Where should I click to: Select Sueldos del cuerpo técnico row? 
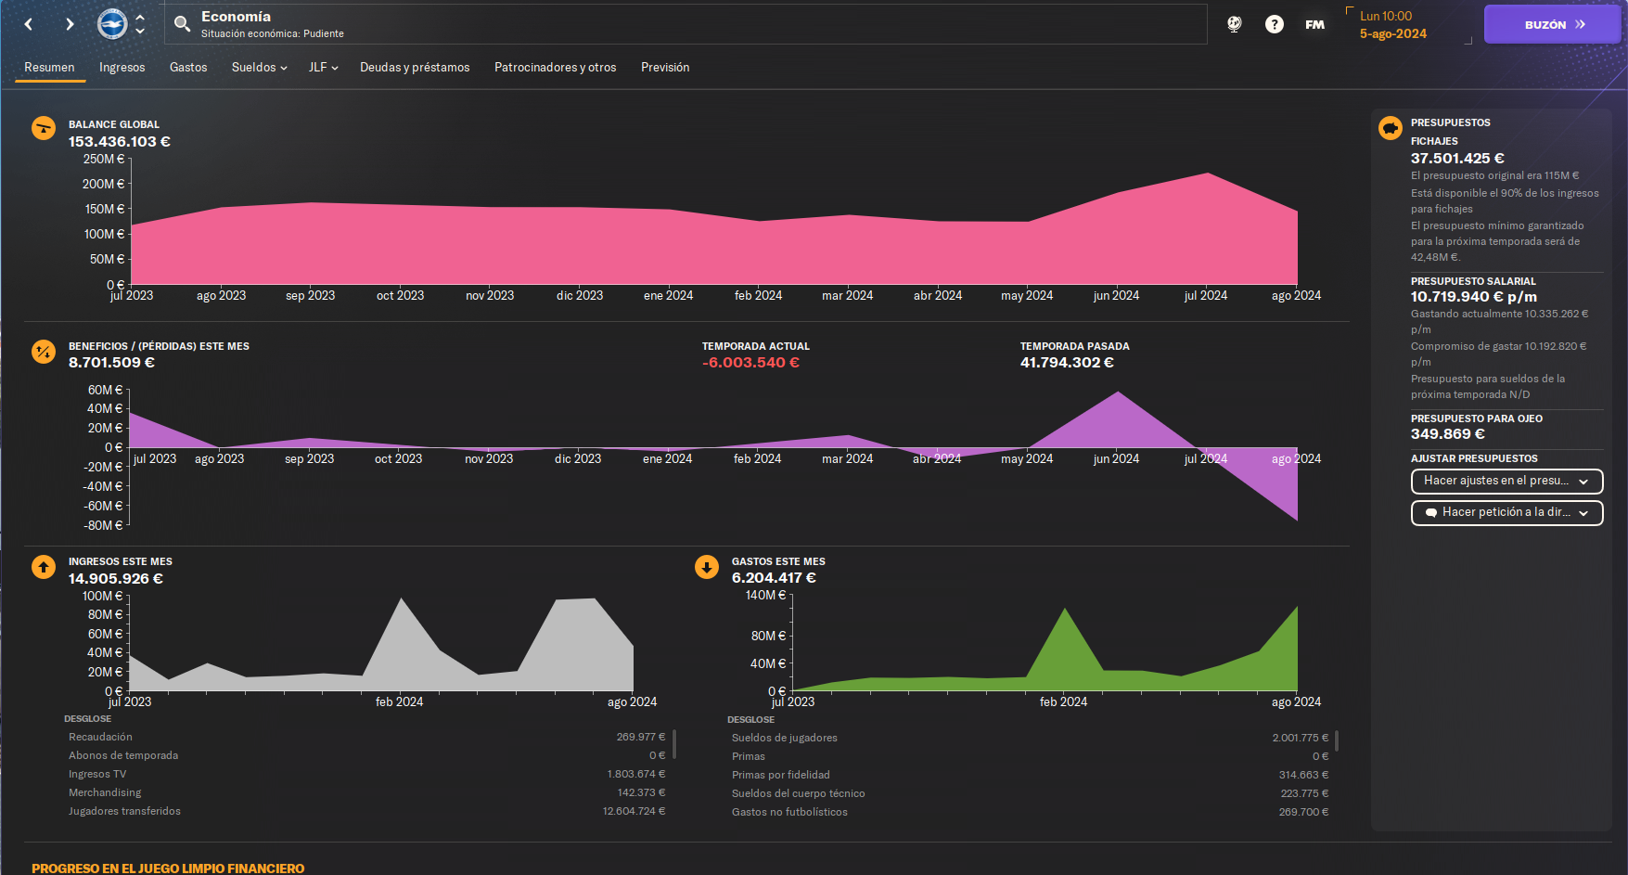click(x=1030, y=793)
